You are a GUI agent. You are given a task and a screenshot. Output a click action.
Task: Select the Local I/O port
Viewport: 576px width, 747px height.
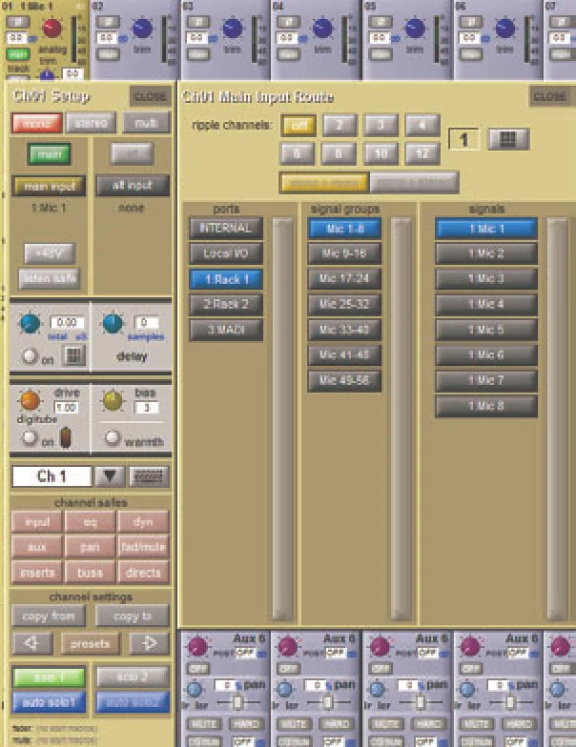pos(226,253)
